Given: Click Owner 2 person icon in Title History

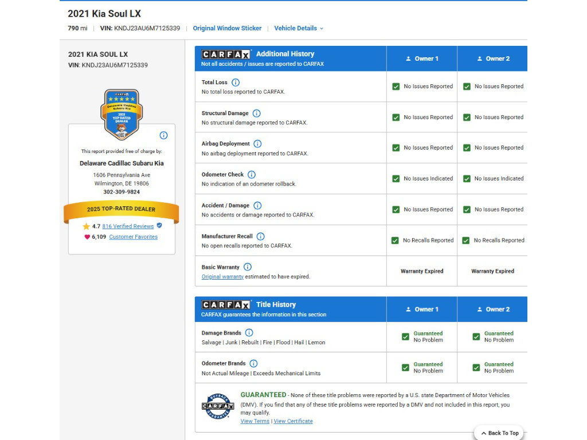Looking at the screenshot, I should coord(480,309).
